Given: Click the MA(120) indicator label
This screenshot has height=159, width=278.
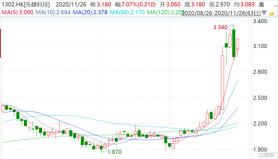Looking at the screenshot, I should [x=165, y=12].
